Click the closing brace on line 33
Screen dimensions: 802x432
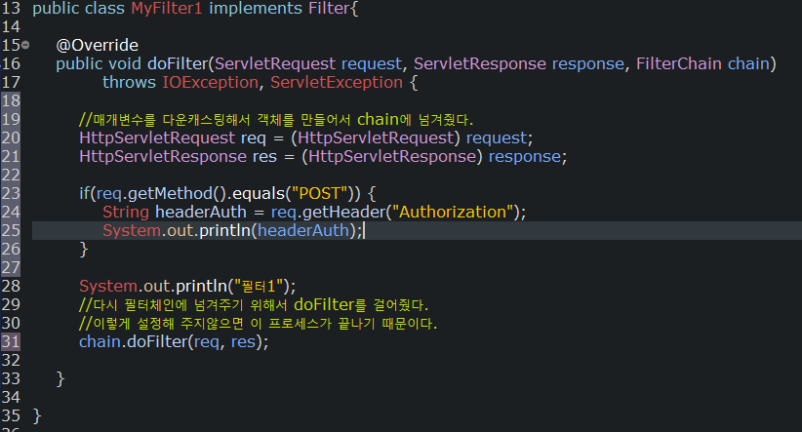pos(60,379)
